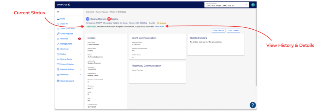Click the Client List people icon

[x=58, y=49]
